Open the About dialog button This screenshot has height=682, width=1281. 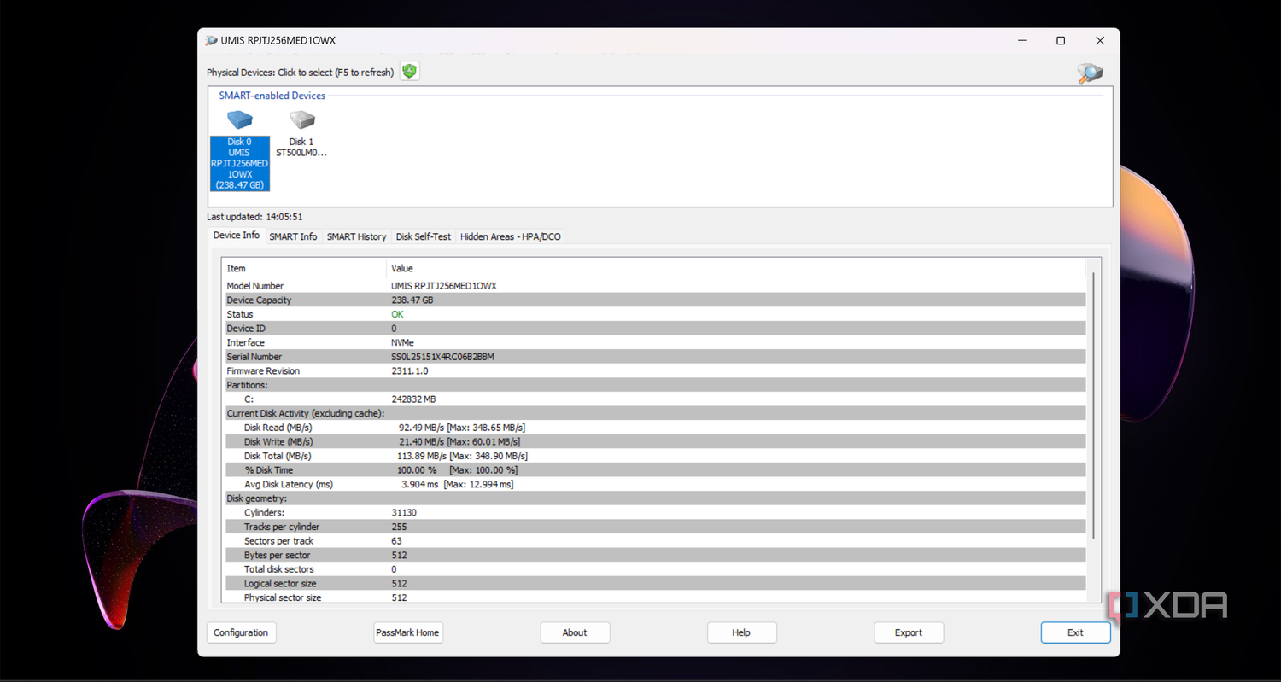(x=575, y=632)
